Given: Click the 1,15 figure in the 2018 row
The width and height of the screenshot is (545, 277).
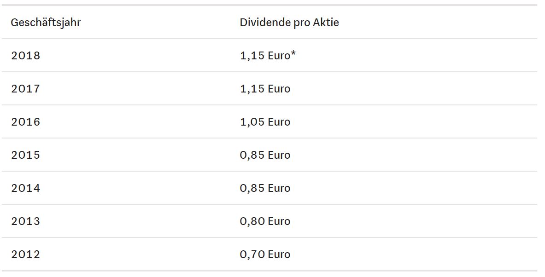Looking at the screenshot, I should [x=252, y=56].
